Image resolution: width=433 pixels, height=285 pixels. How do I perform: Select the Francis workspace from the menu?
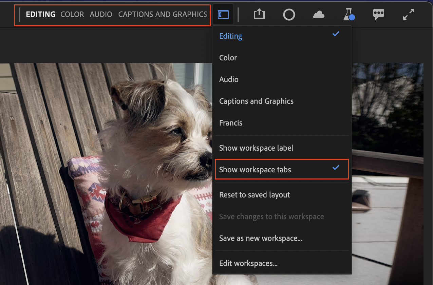[231, 122]
